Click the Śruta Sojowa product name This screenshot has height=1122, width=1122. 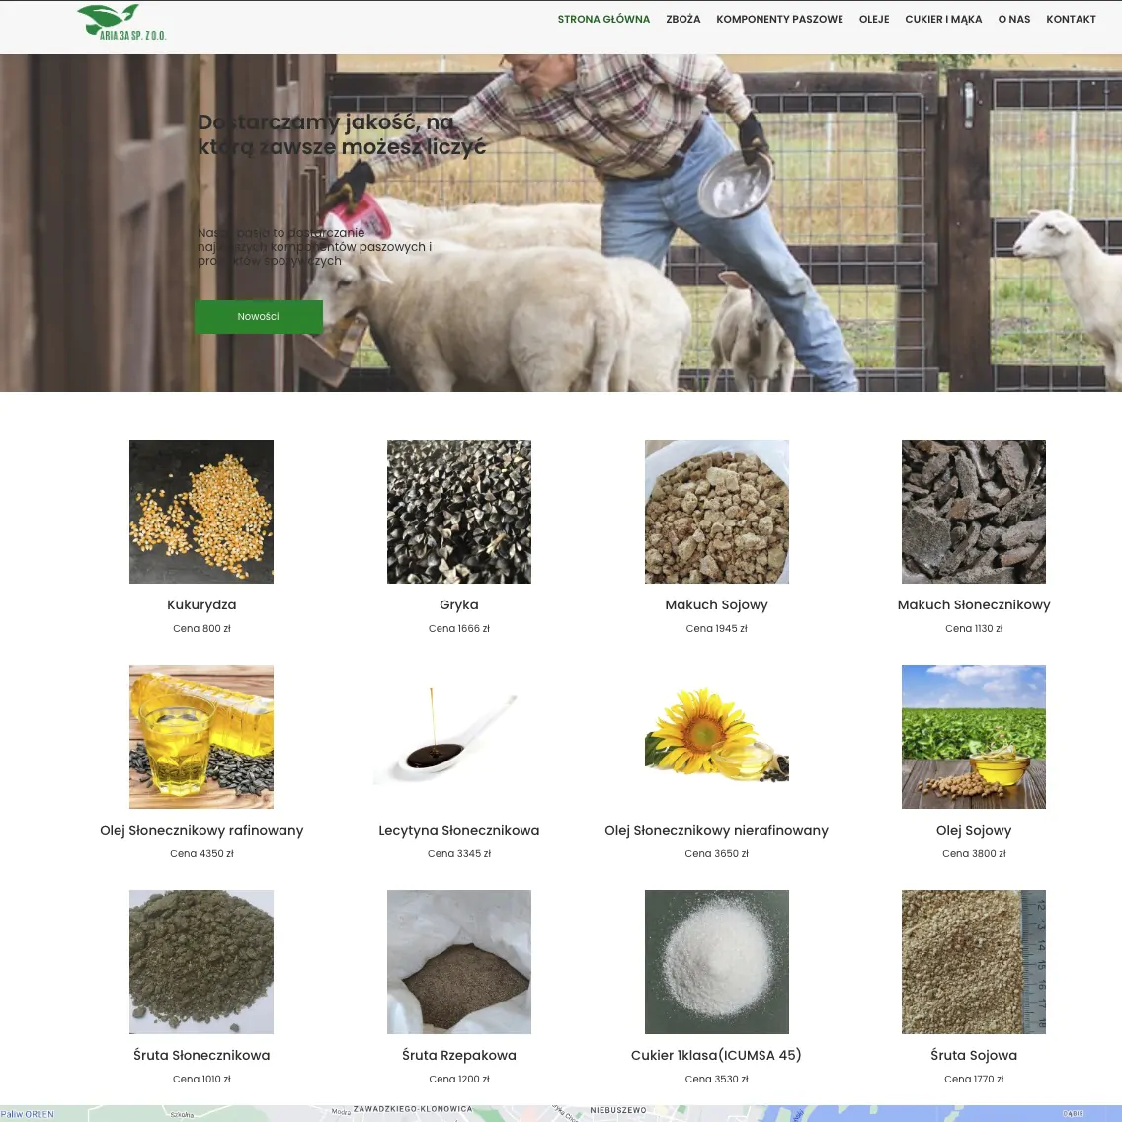(973, 1055)
